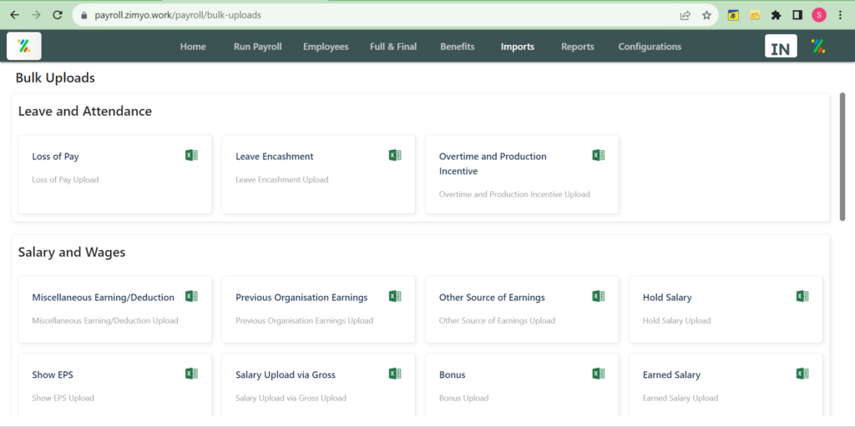
Task: Click Excel icon on Overtime and Production Incentive card
Action: (x=598, y=155)
